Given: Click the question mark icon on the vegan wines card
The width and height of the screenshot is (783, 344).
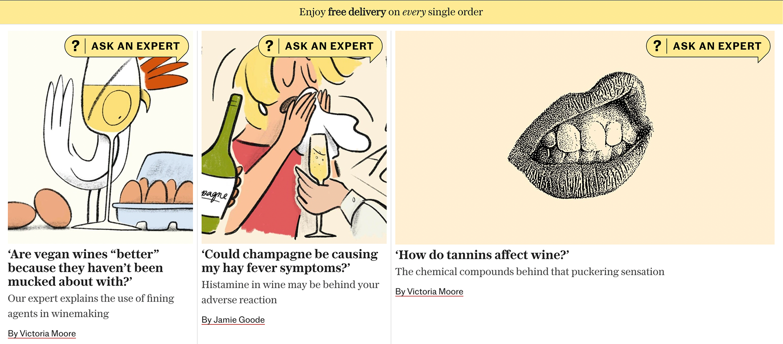Looking at the screenshot, I should [x=75, y=46].
